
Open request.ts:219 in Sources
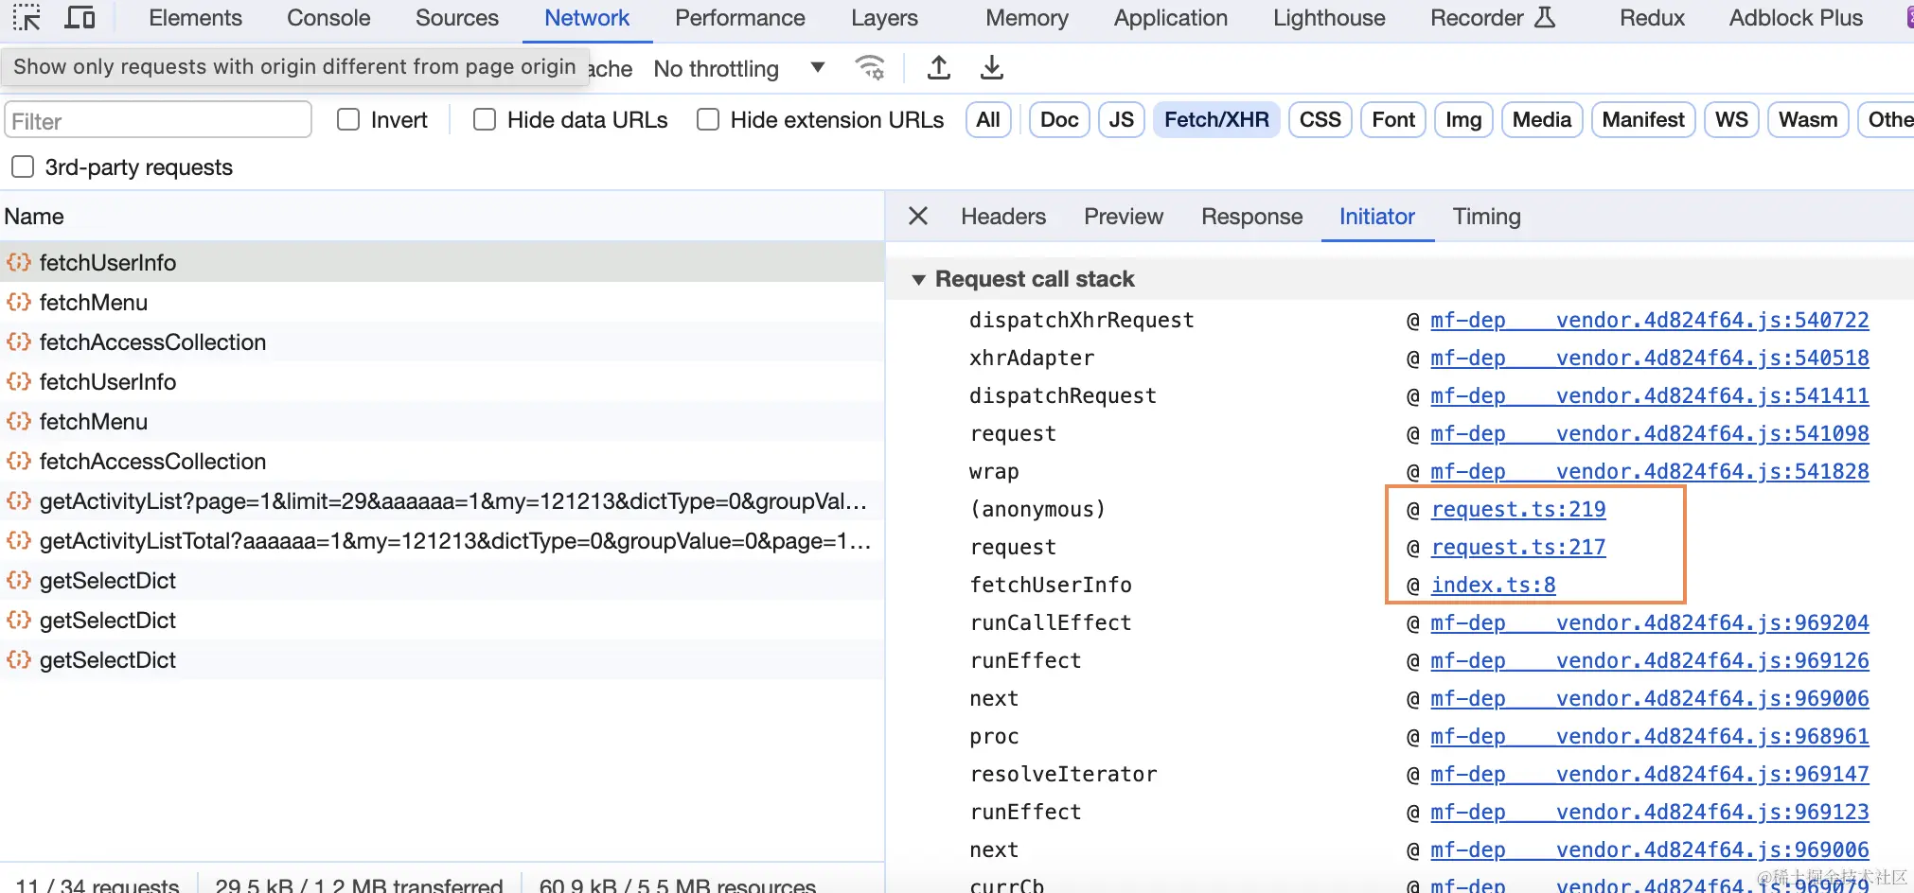(x=1518, y=509)
